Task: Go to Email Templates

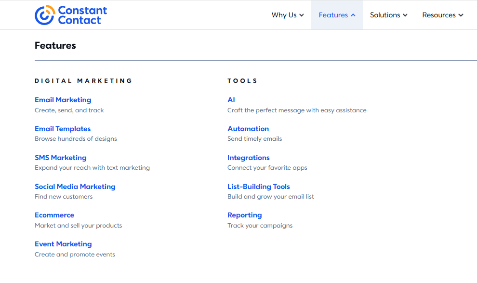Action: [x=63, y=129]
